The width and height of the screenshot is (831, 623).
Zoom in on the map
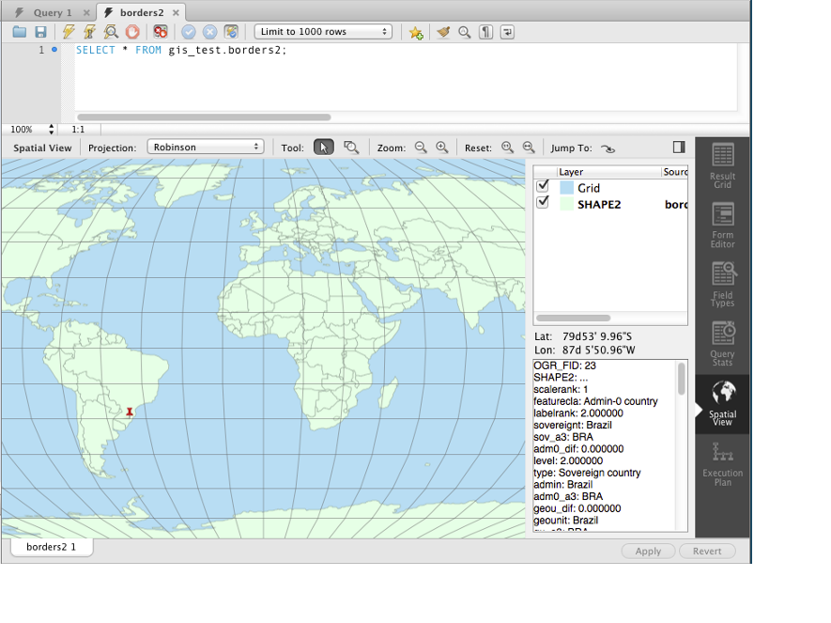pos(441,148)
